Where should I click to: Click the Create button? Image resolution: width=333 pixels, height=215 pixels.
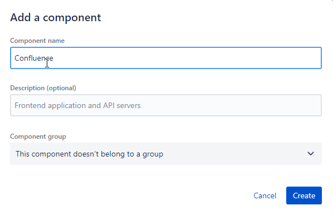pos(304,196)
